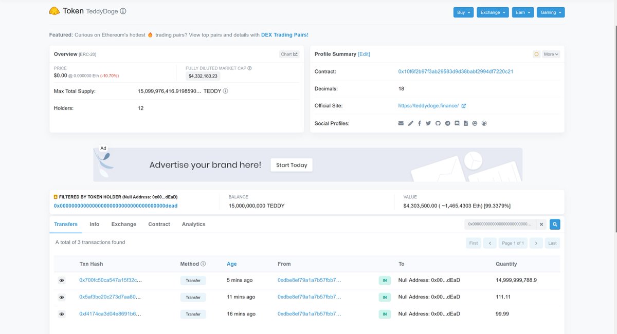Screen dimensions: 617x334
Task: Click the quantity 14,999,999,788.9
Action: (x=516, y=281)
